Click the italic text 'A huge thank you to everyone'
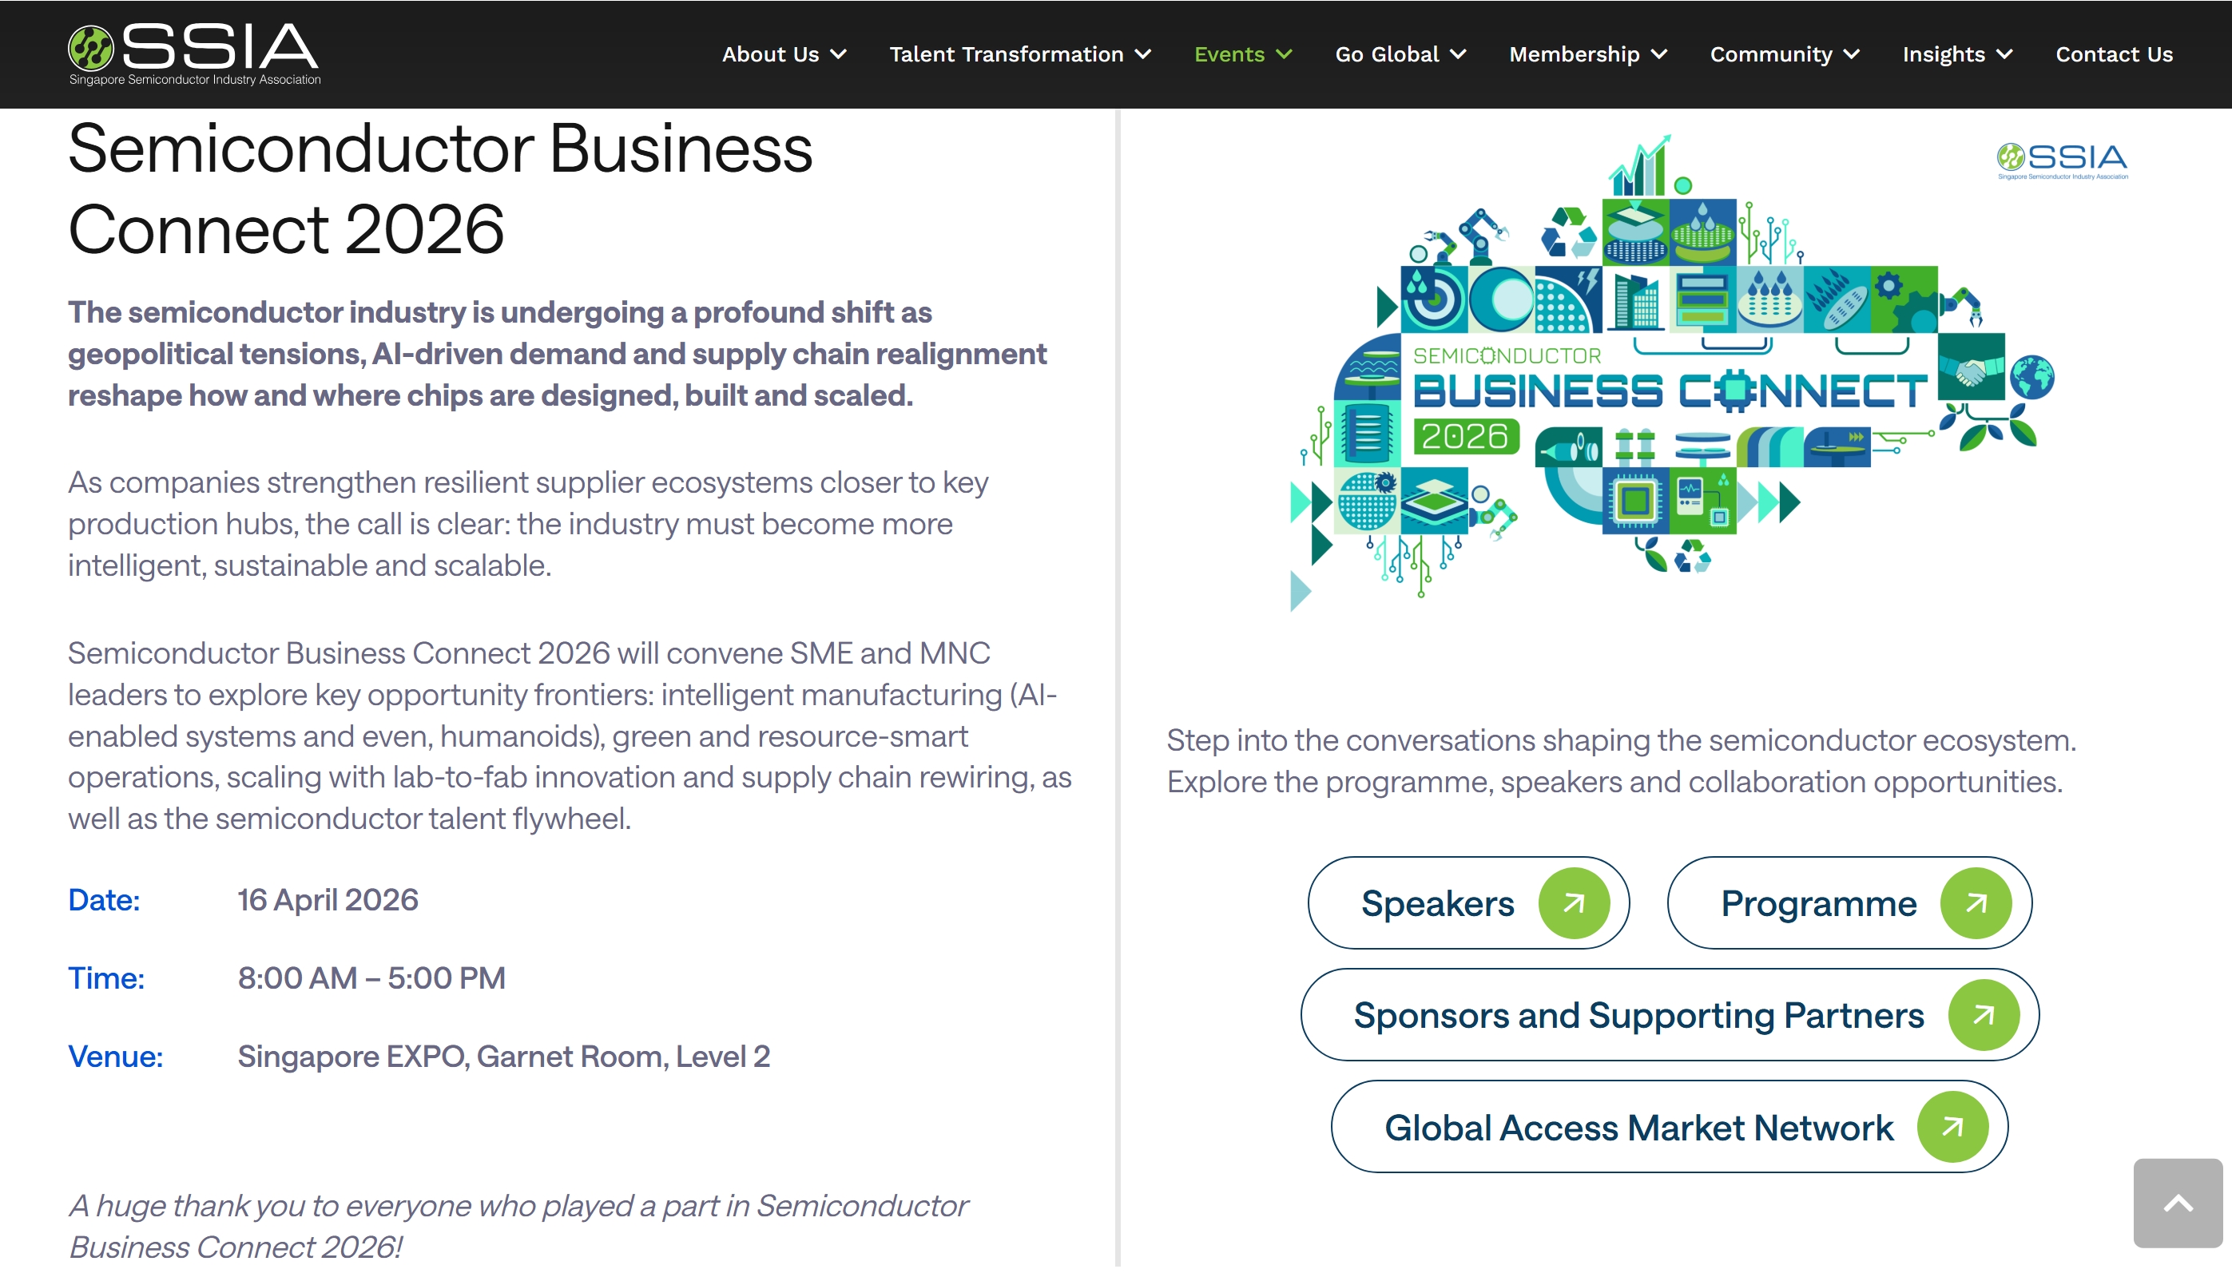 [x=518, y=1227]
